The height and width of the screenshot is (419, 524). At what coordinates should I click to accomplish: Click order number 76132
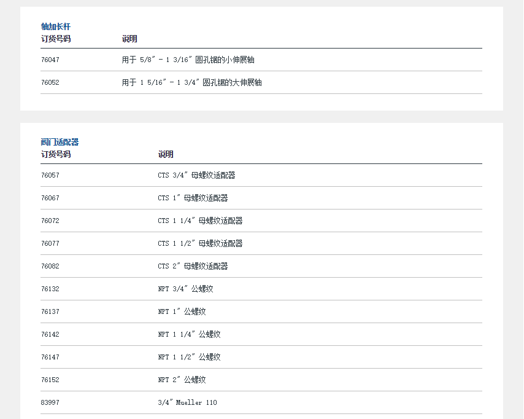pyautogui.click(x=50, y=289)
